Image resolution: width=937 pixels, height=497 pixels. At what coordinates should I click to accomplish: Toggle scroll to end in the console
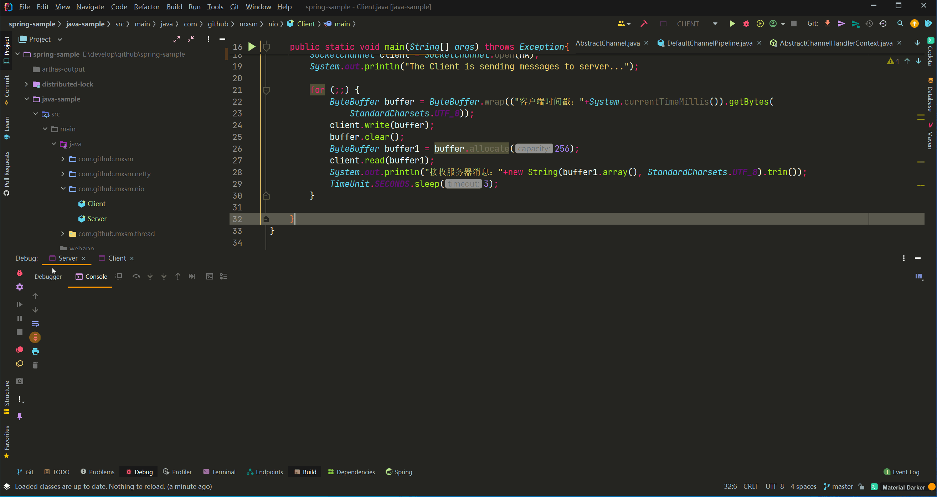coord(35,338)
